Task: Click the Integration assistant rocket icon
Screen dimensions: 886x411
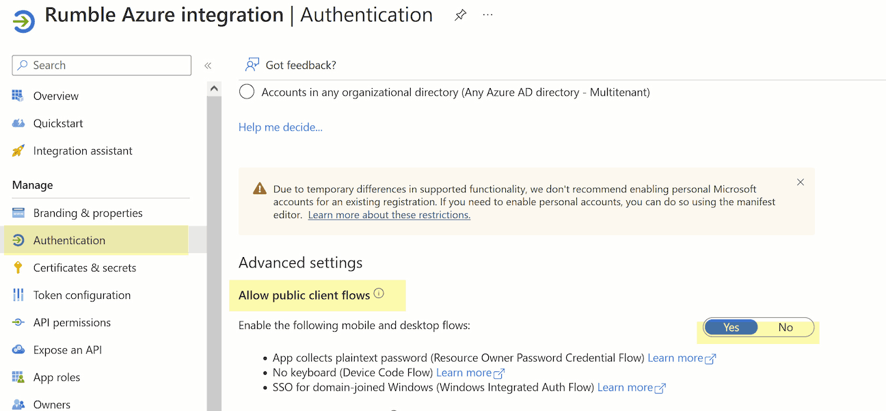Action: pyautogui.click(x=18, y=150)
